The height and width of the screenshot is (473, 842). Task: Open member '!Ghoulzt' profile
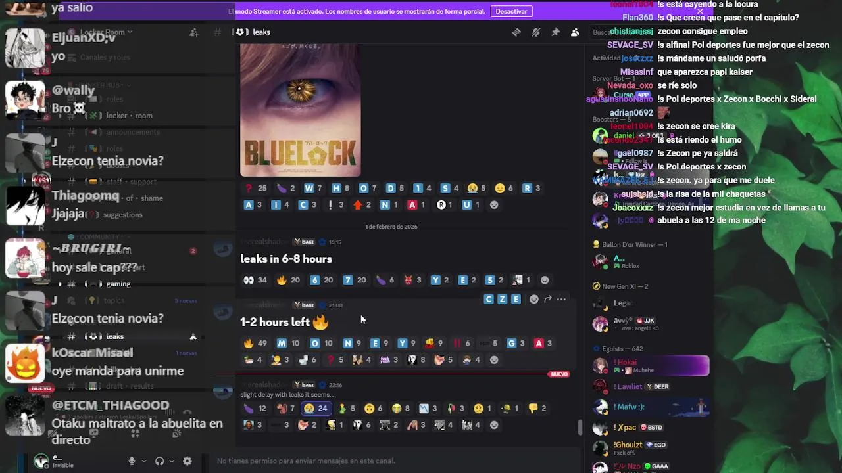(x=650, y=448)
